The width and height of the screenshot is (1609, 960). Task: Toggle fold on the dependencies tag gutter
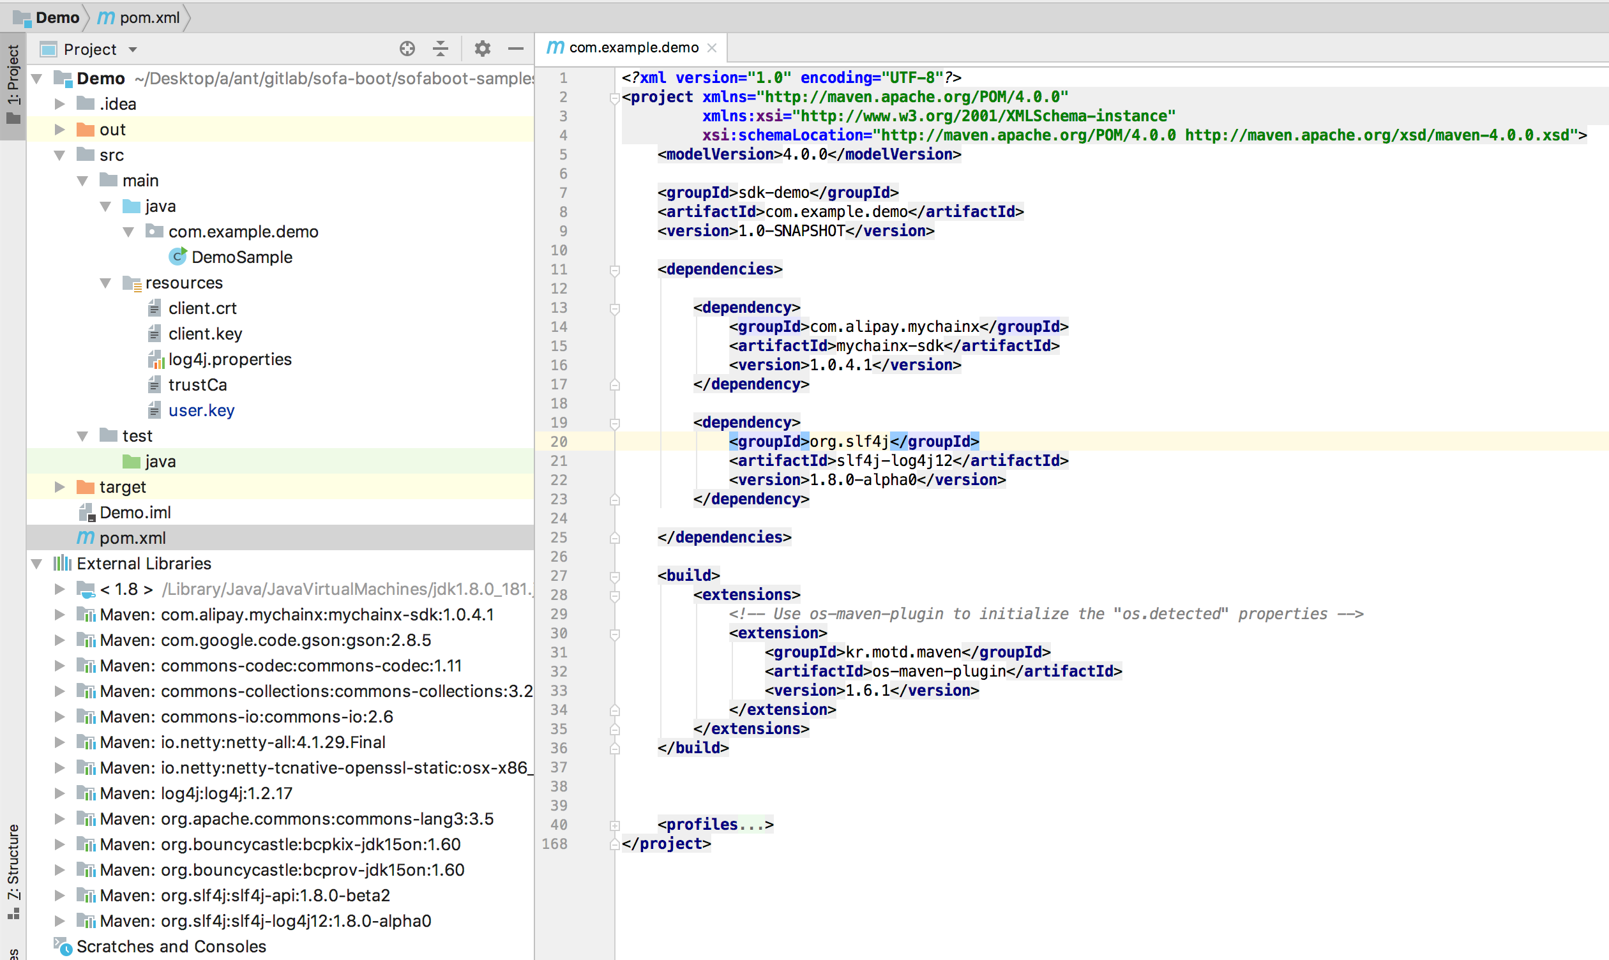tap(615, 270)
